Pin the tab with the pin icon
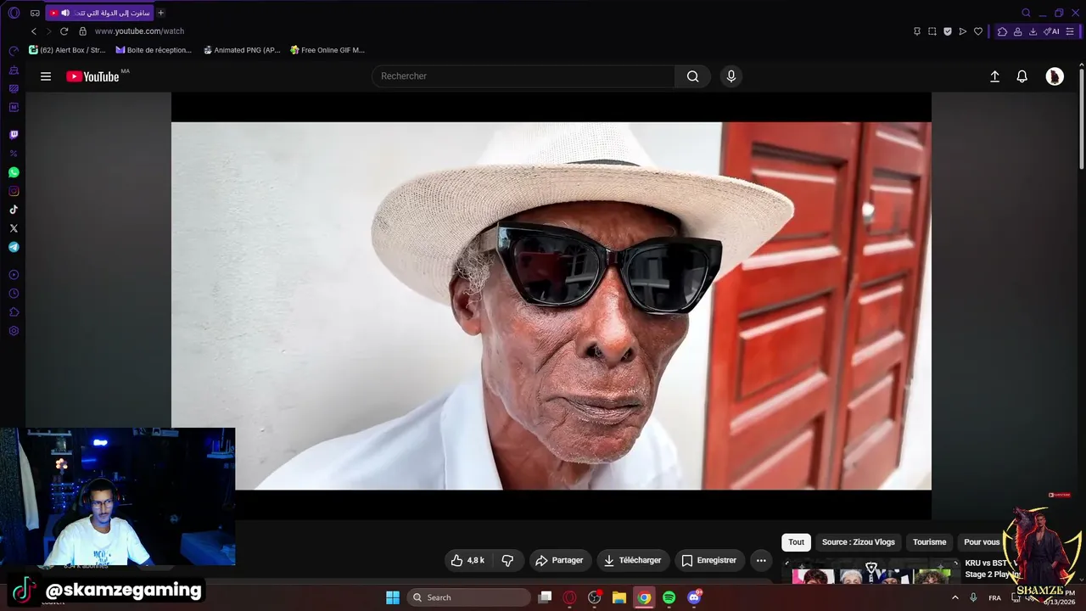Screen dimensions: 1086x611 [x=917, y=31]
